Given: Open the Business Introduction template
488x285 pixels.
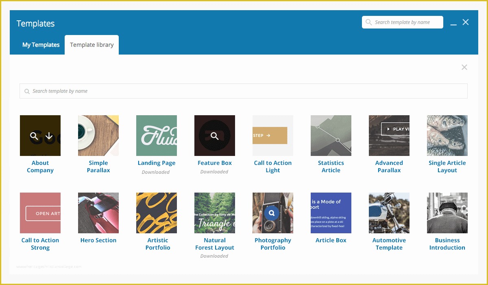Looking at the screenshot, I should (447, 213).
